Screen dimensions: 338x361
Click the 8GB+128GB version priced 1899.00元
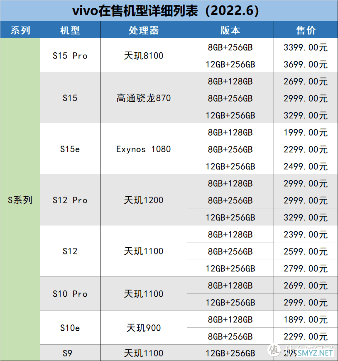pyautogui.click(x=230, y=319)
